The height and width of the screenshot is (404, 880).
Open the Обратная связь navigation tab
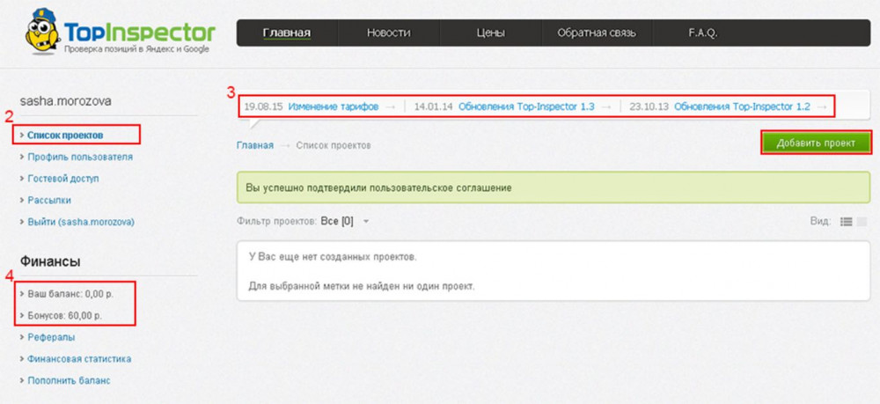pyautogui.click(x=597, y=33)
